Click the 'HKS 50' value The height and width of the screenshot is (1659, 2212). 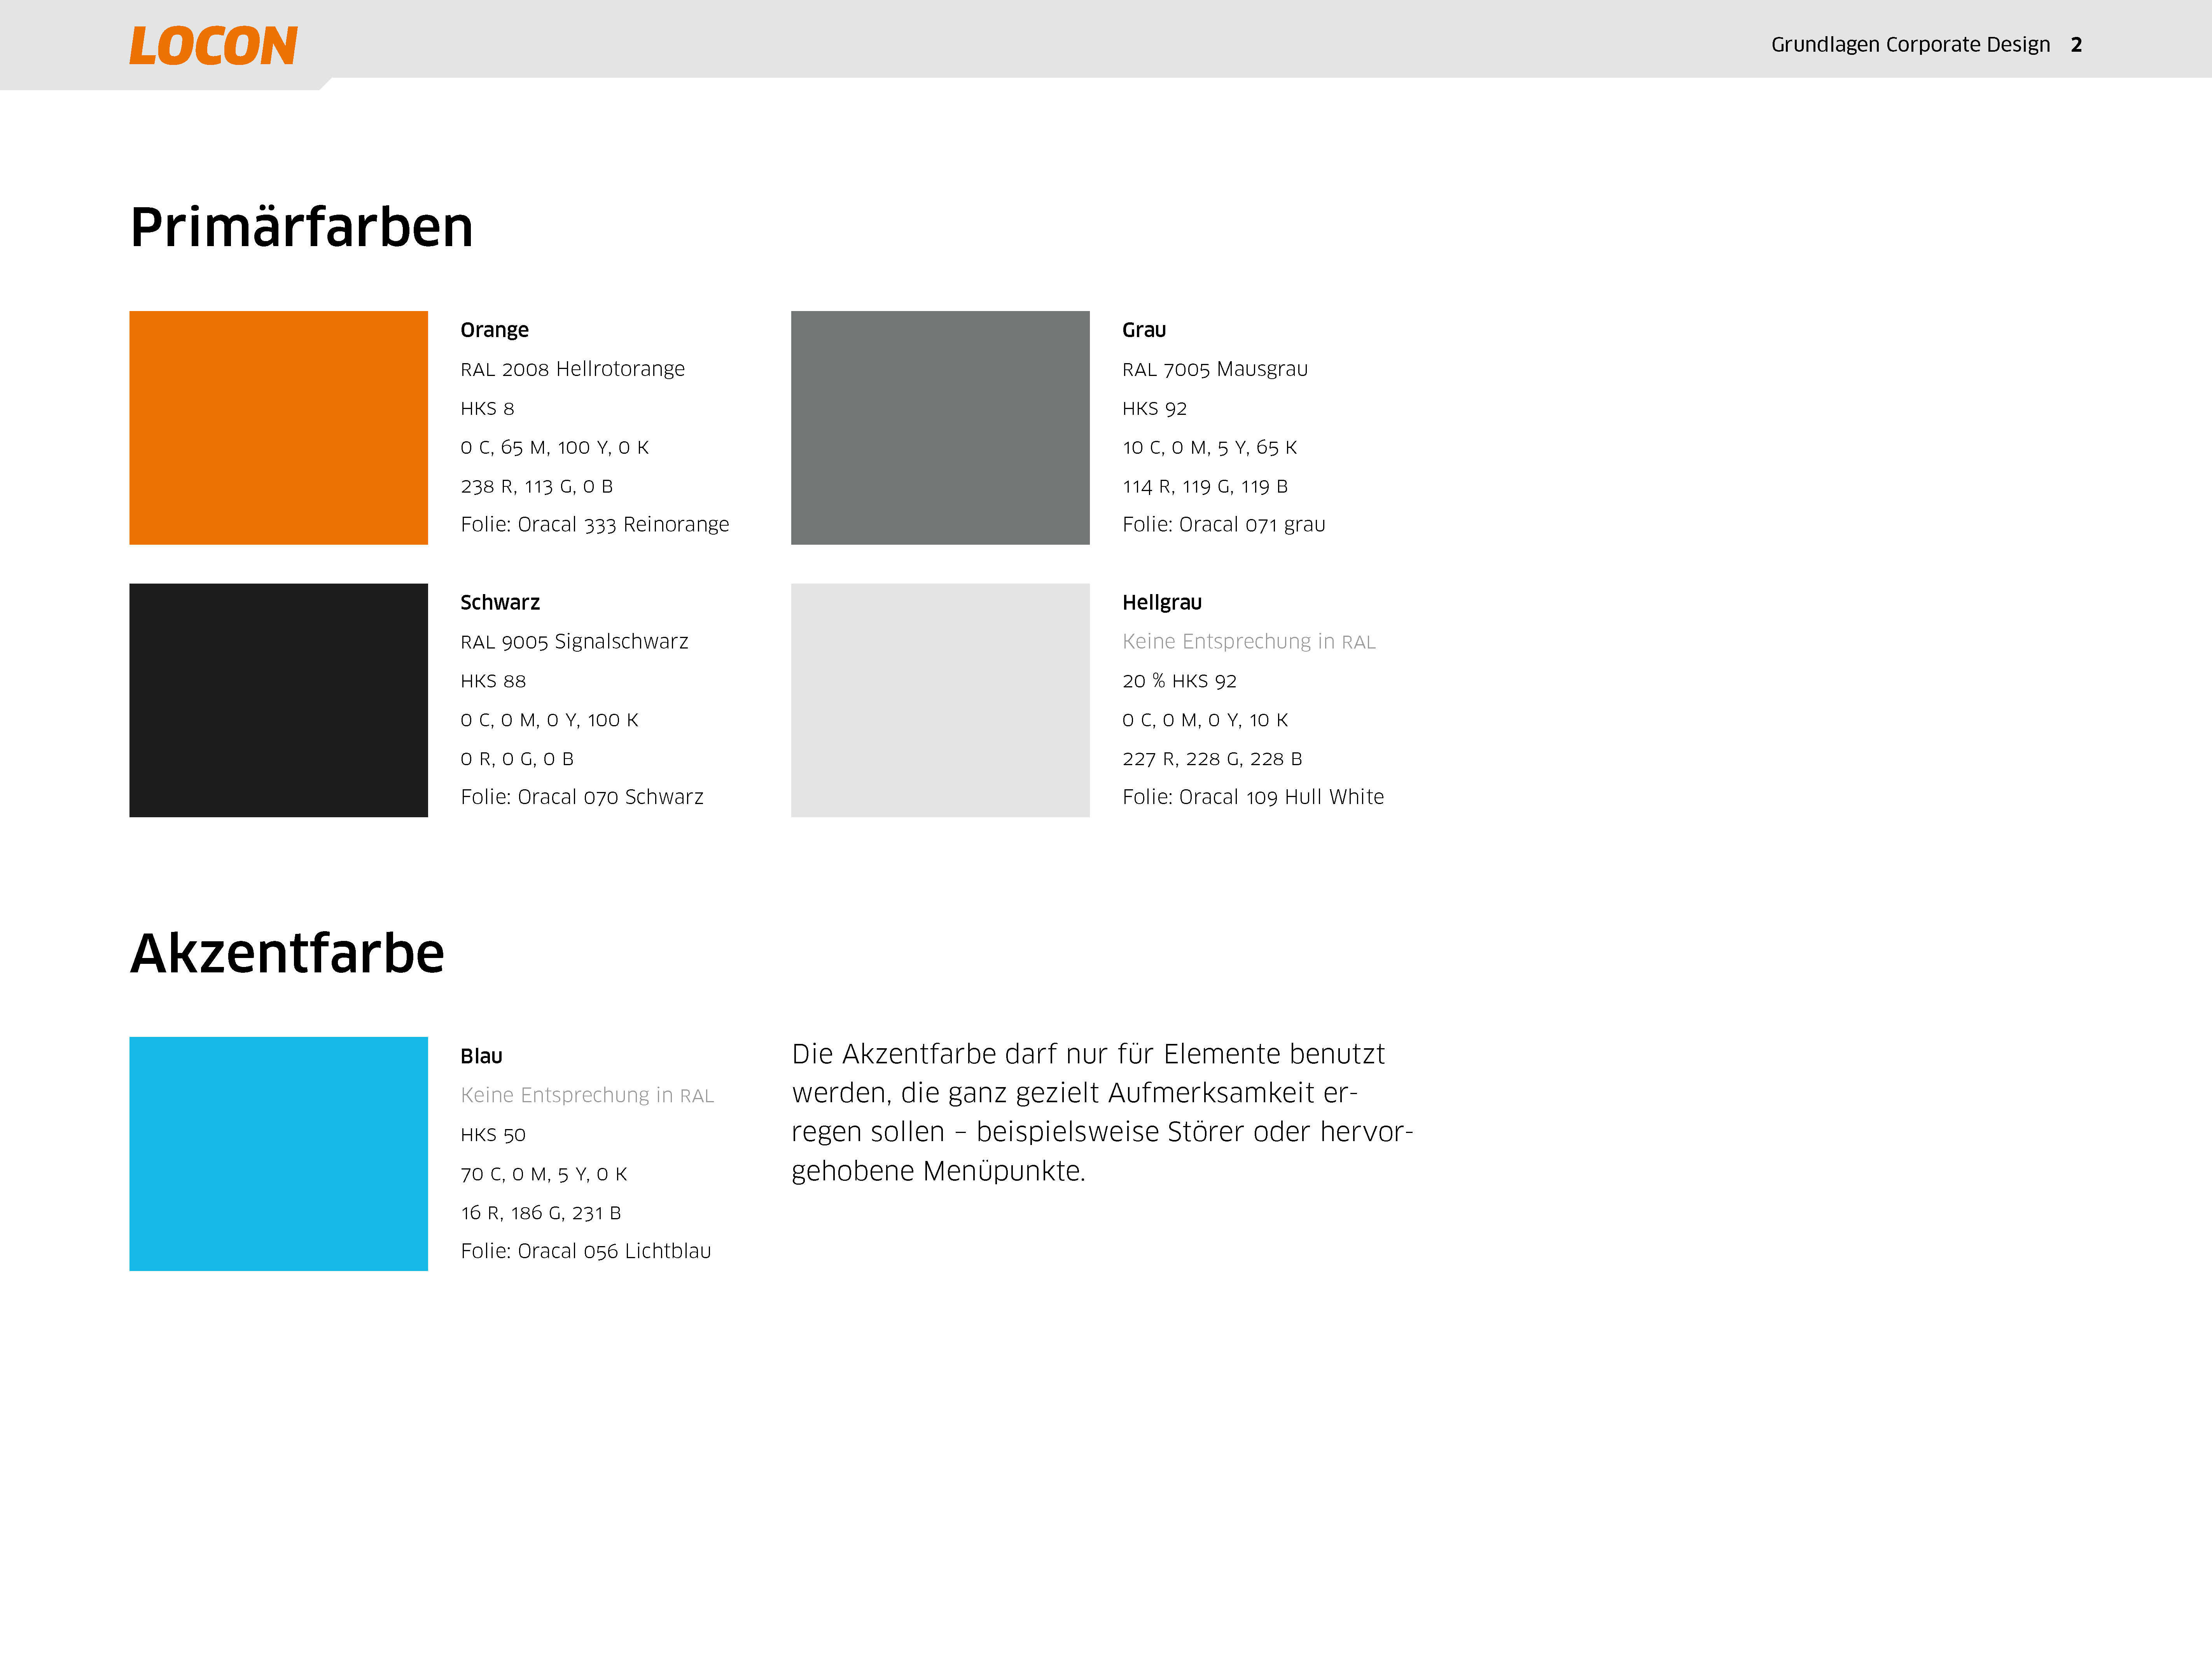[493, 1135]
